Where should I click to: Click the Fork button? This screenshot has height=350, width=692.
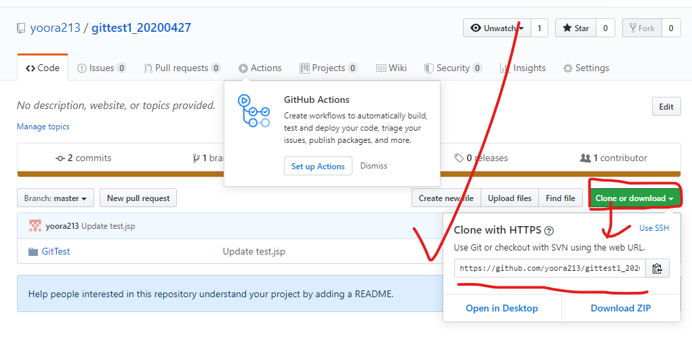(x=642, y=28)
